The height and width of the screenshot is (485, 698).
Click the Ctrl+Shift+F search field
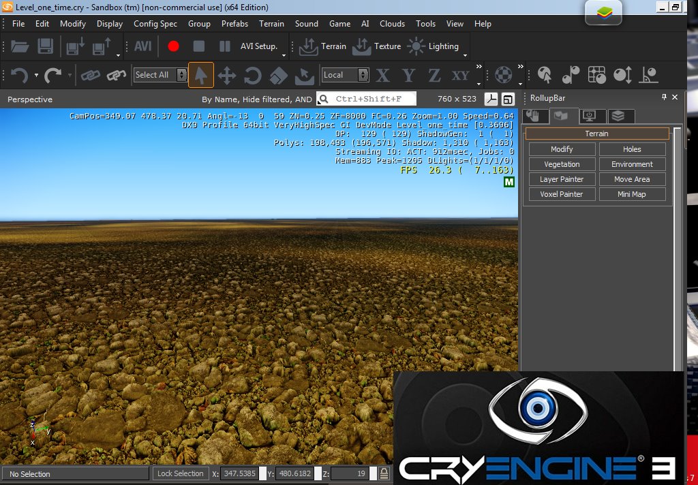pos(366,99)
